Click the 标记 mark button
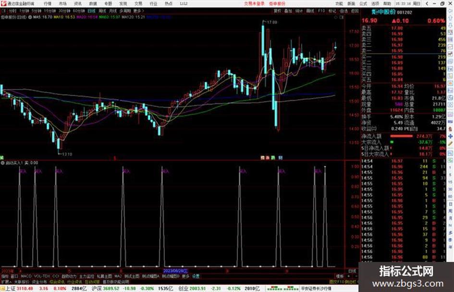The image size is (454, 292). (332, 11)
